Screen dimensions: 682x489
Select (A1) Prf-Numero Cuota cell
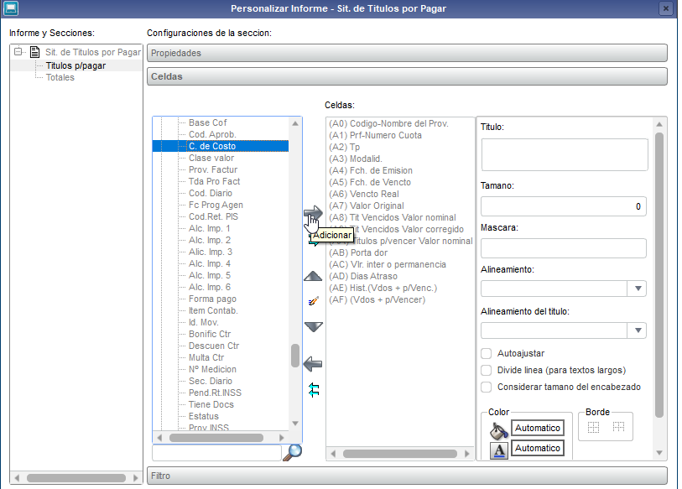point(375,135)
